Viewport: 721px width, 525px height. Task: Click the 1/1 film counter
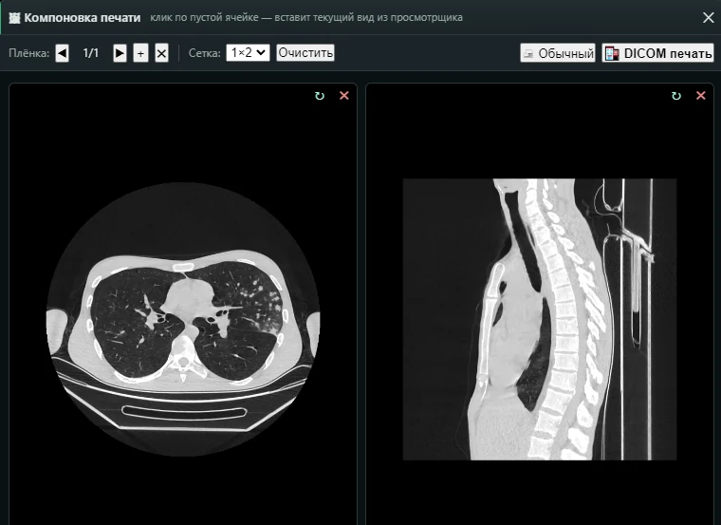point(90,53)
